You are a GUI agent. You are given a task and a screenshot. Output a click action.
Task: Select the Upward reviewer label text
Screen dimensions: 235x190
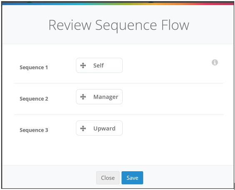104,128
